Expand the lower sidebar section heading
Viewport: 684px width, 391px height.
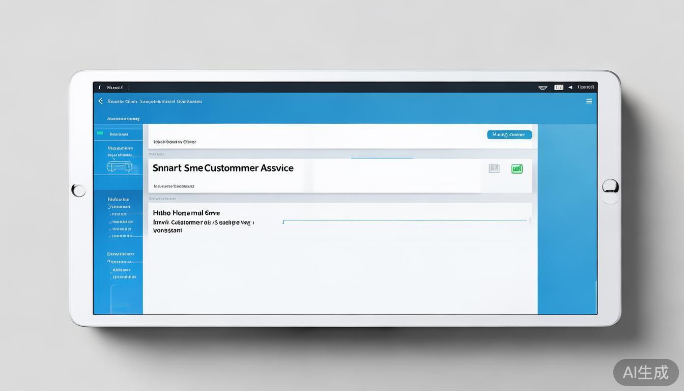(121, 254)
